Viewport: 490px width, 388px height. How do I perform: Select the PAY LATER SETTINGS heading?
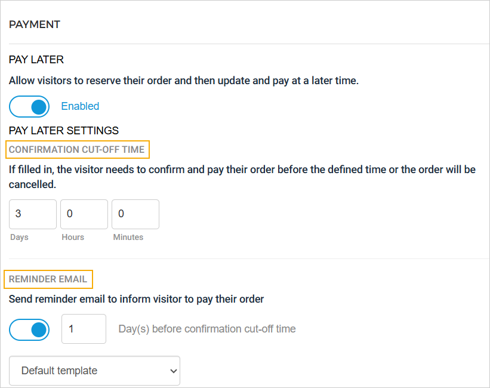coord(64,130)
